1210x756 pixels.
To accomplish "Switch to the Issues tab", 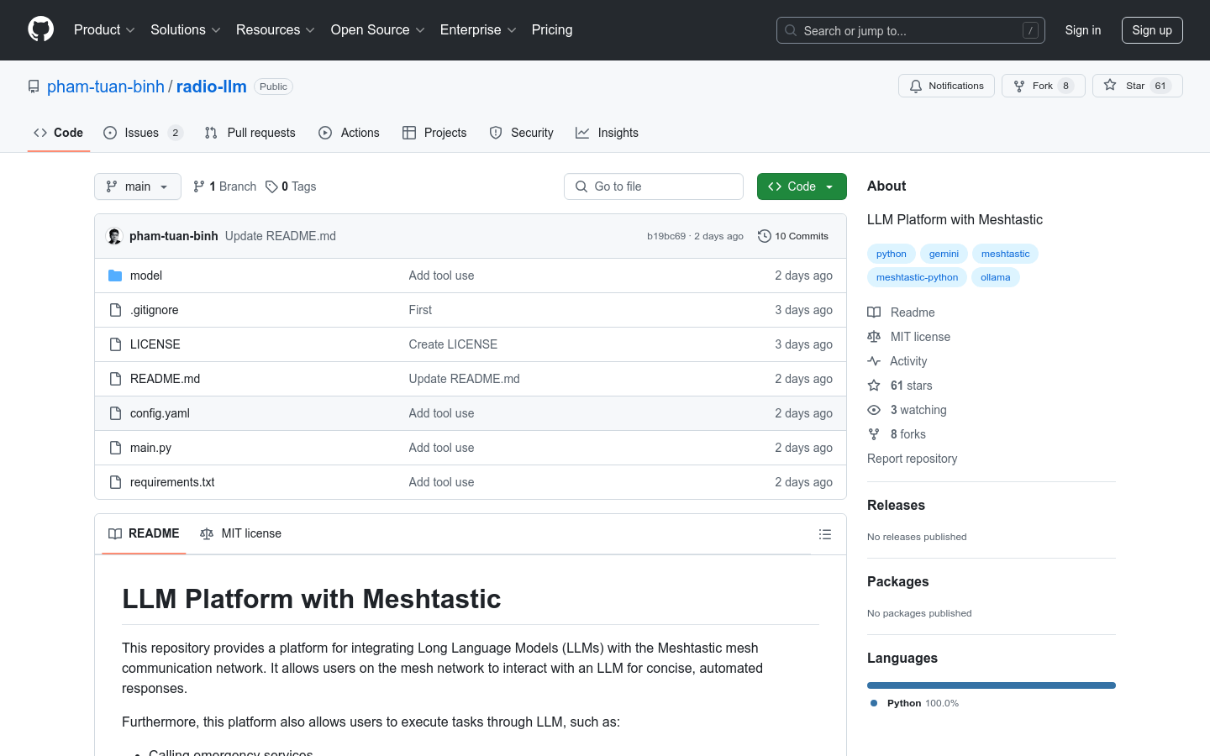I will pyautogui.click(x=143, y=133).
